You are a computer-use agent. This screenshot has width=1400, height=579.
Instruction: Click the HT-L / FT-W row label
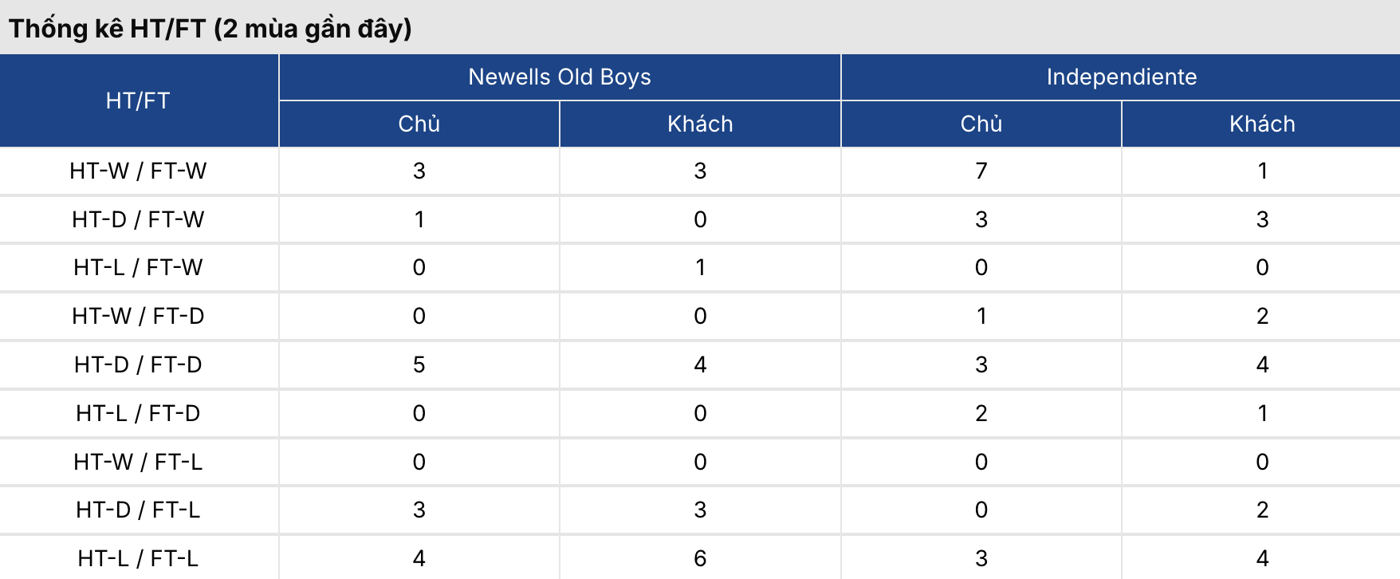(x=138, y=267)
